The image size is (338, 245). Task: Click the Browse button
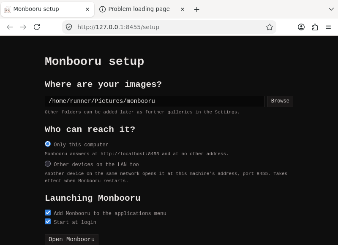(280, 101)
